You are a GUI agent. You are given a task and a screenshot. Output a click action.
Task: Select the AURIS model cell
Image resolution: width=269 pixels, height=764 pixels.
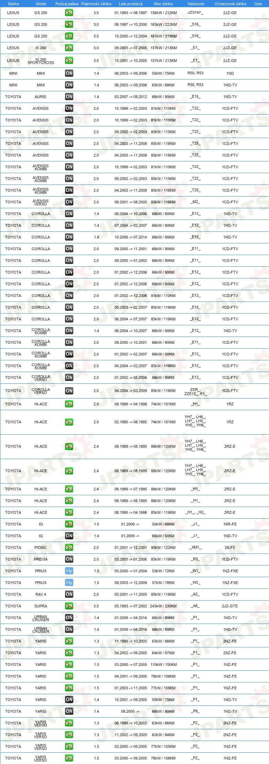pyautogui.click(x=41, y=97)
